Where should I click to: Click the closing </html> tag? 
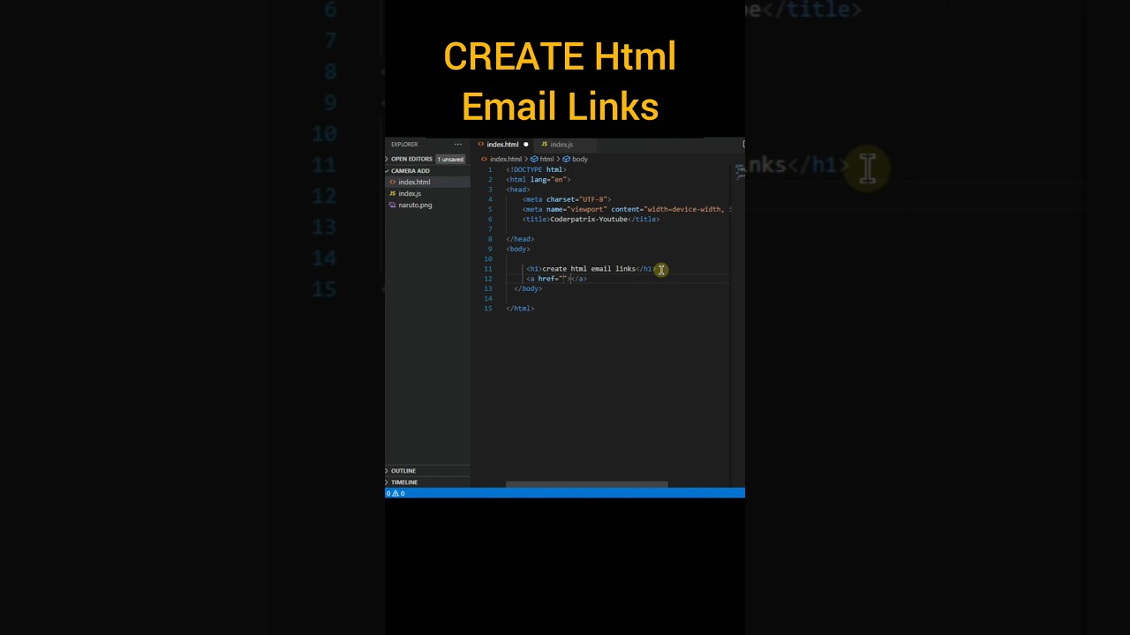click(x=520, y=309)
